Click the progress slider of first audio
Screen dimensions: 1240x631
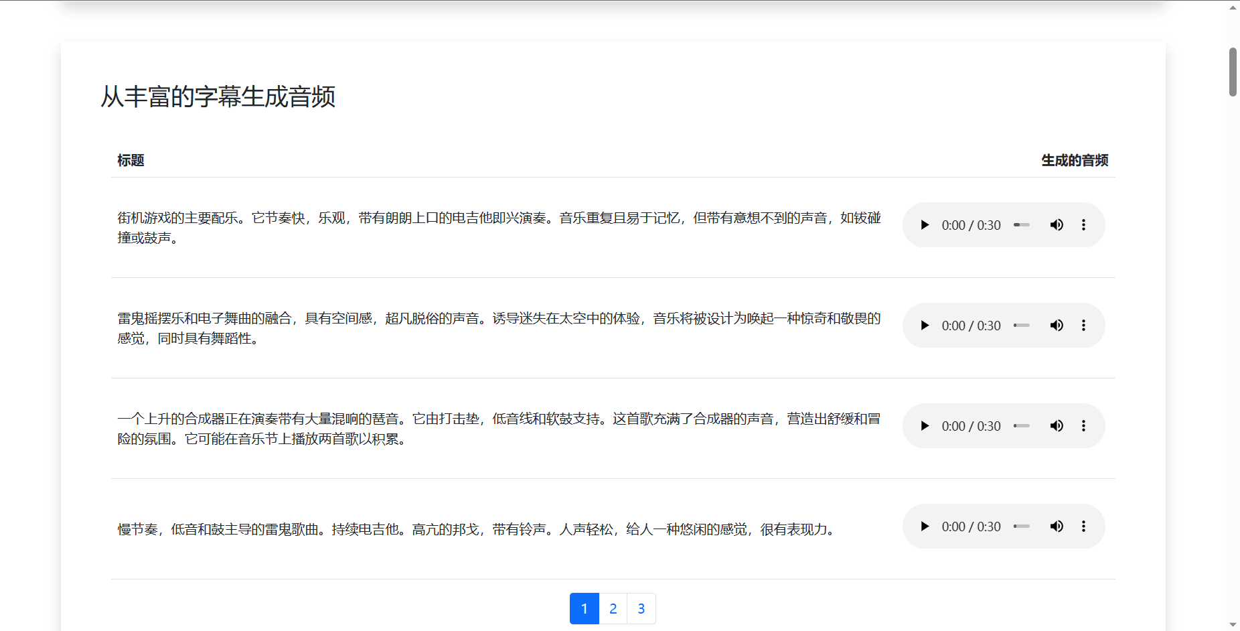point(1022,225)
